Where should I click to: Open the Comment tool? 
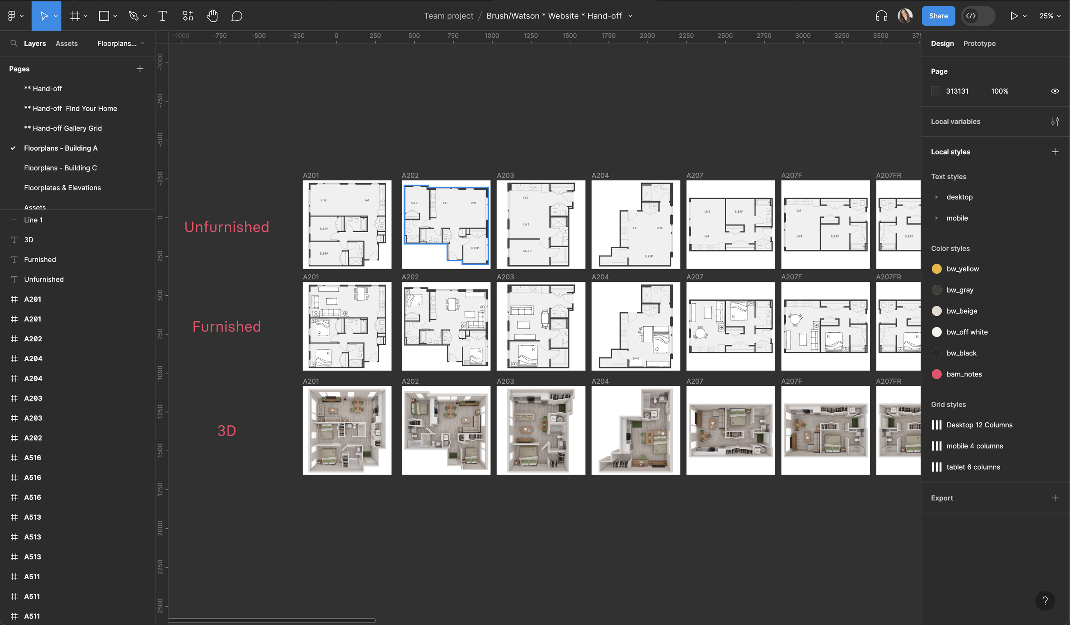[x=237, y=16]
